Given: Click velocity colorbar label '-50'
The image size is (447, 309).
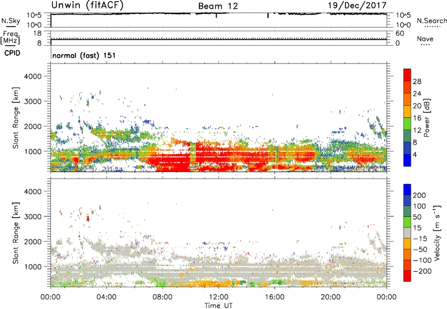Looking at the screenshot, I should coord(420,249).
